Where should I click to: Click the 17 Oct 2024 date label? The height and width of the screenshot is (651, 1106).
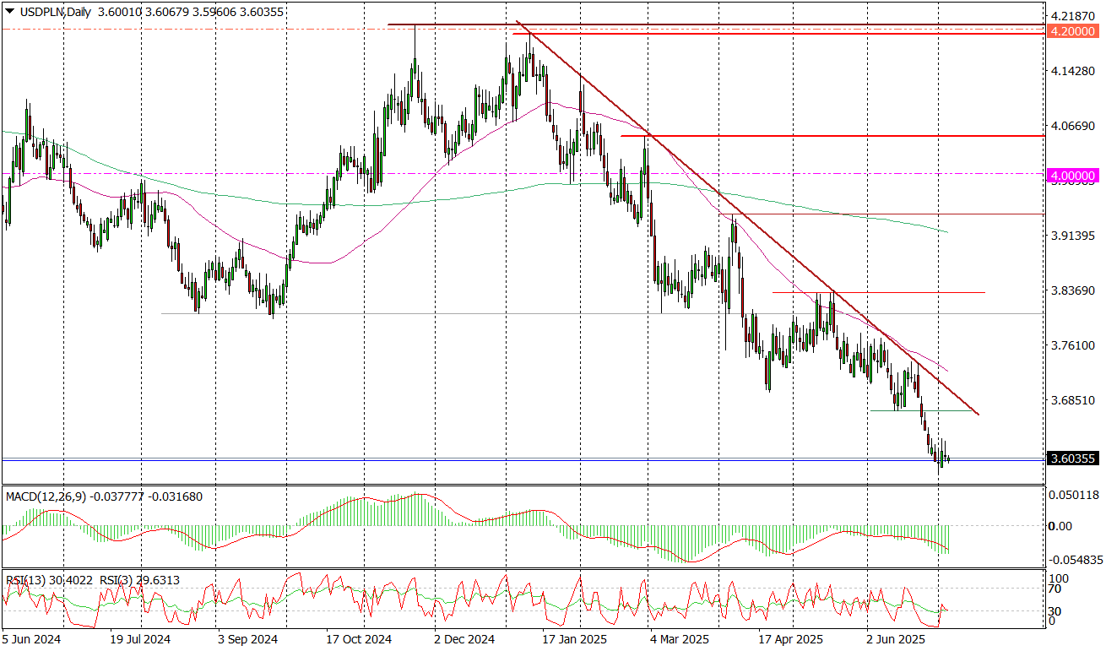pyautogui.click(x=361, y=641)
